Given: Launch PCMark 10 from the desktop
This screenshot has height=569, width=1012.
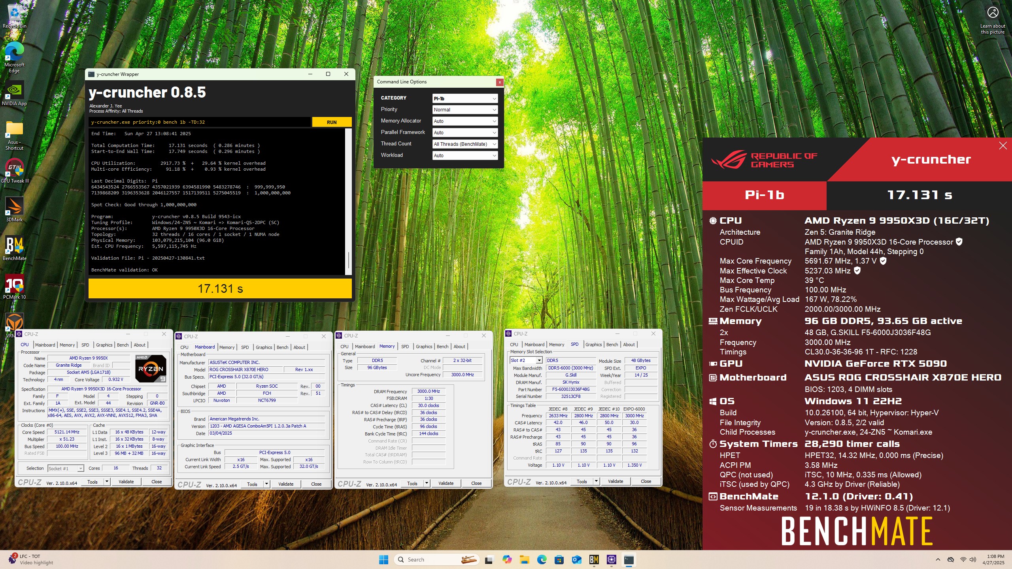Looking at the screenshot, I should 14,287.
